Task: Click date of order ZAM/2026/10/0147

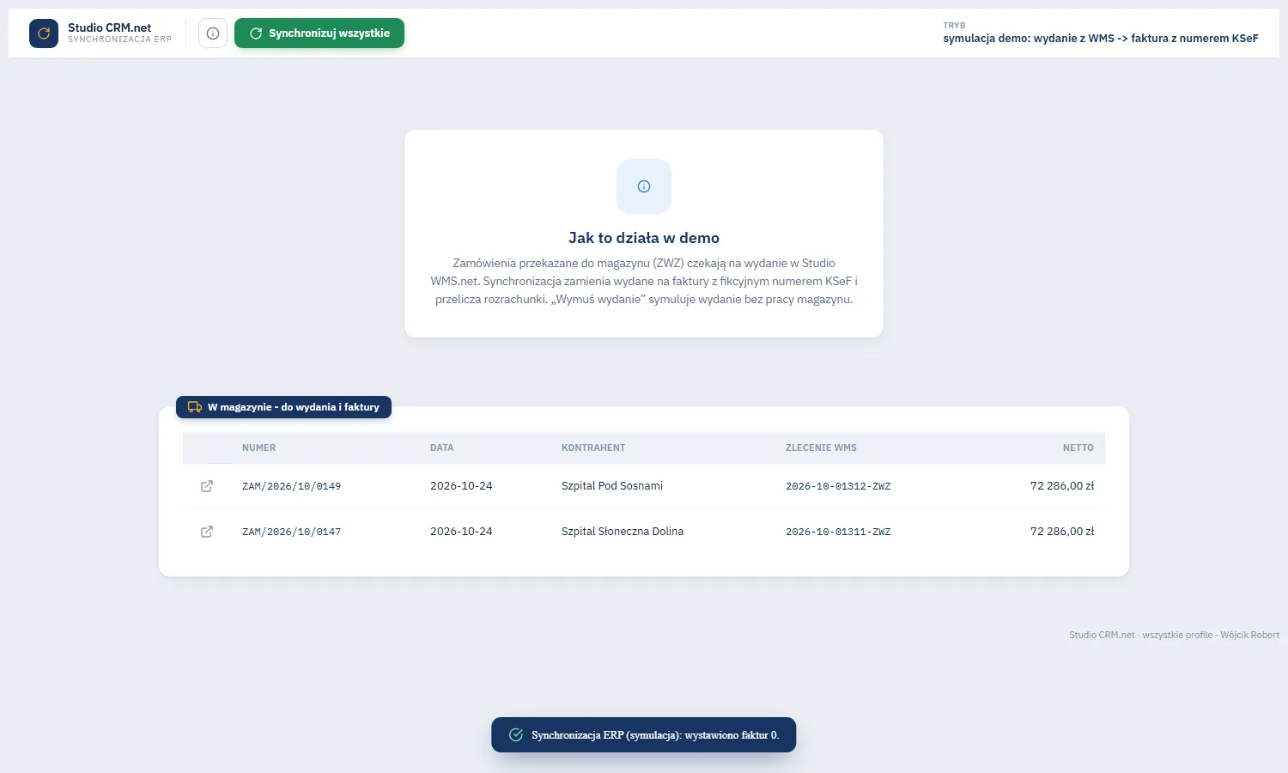Action: (461, 532)
